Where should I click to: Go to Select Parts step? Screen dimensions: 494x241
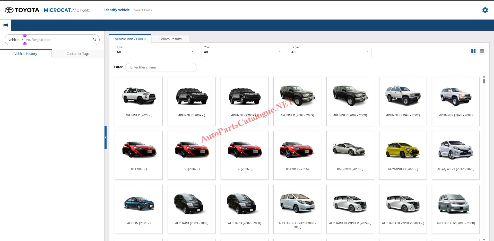[x=143, y=10]
